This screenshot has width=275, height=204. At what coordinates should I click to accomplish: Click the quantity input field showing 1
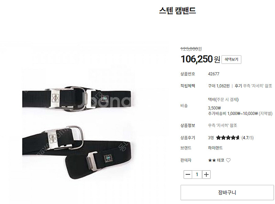(x=197, y=174)
